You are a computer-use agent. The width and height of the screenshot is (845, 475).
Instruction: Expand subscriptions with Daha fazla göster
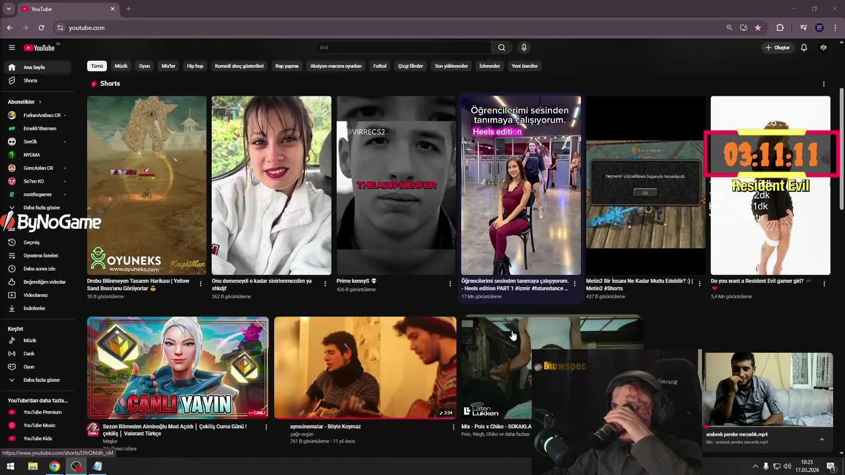tap(40, 208)
